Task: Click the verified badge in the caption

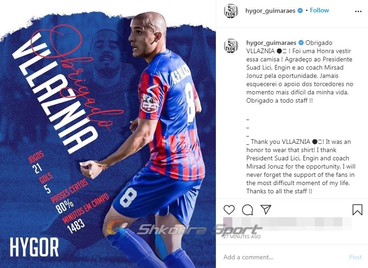Action: pos(301,43)
